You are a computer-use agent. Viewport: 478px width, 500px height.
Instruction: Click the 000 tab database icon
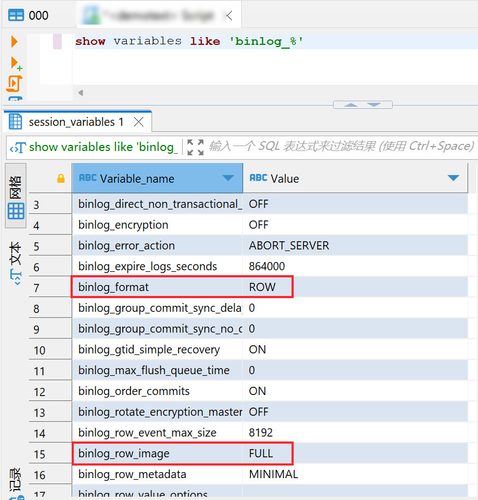click(x=16, y=15)
